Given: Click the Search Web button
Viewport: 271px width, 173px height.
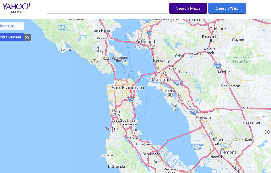Looking at the screenshot, I should coord(227,8).
